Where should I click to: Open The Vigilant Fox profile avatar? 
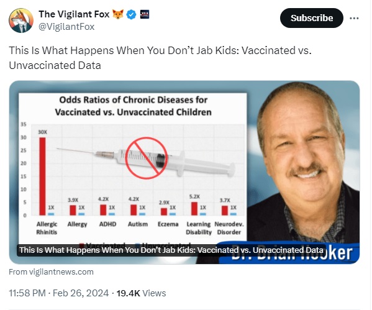[21, 21]
